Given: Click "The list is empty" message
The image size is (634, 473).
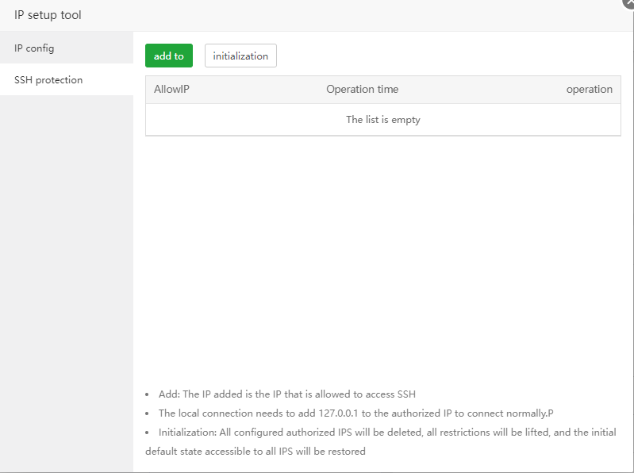Looking at the screenshot, I should [382, 120].
